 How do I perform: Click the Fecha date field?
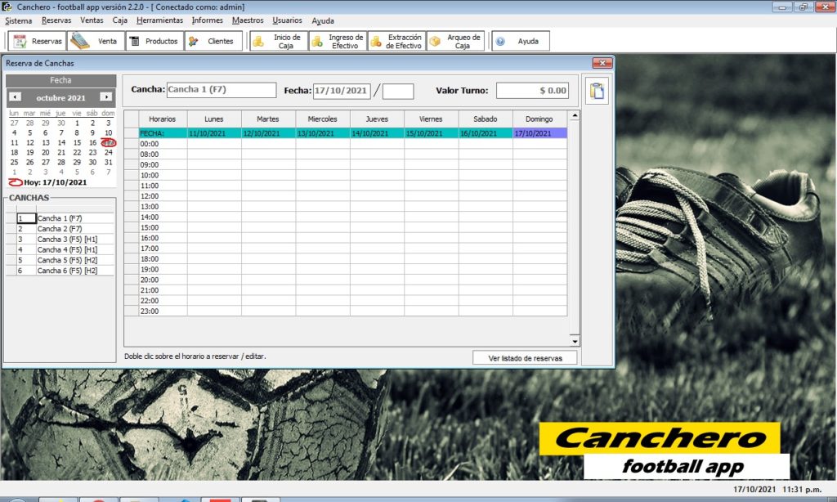pyautogui.click(x=342, y=91)
